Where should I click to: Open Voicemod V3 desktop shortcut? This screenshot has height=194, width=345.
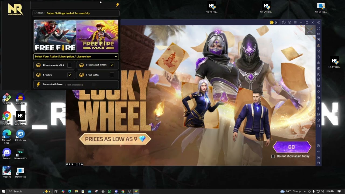tap(20, 154)
